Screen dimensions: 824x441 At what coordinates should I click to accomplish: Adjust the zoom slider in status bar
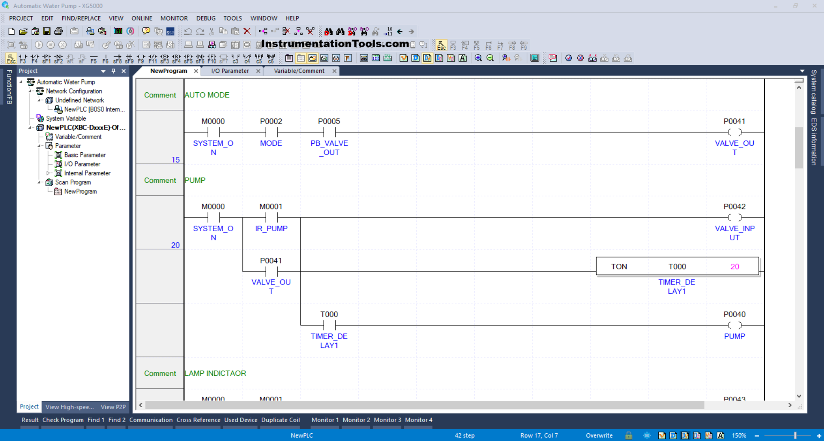[x=795, y=435]
